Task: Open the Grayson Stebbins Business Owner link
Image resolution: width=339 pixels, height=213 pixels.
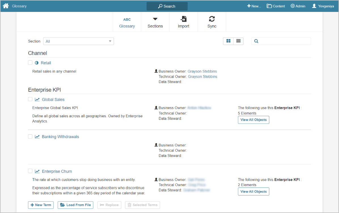Action: click(202, 71)
